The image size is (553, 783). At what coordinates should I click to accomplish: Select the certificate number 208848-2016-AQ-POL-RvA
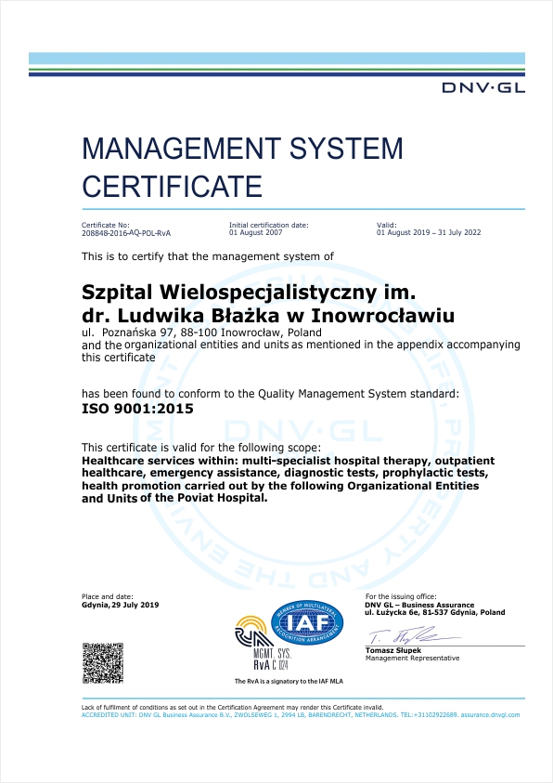tap(126, 233)
